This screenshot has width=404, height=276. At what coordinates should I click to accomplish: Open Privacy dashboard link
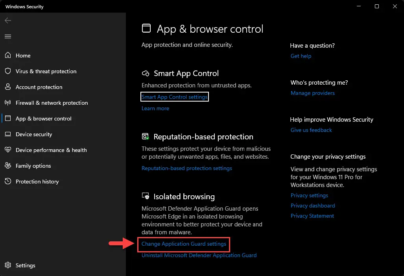pyautogui.click(x=312, y=206)
